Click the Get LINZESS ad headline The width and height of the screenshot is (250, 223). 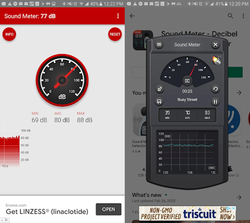[x=47, y=211]
